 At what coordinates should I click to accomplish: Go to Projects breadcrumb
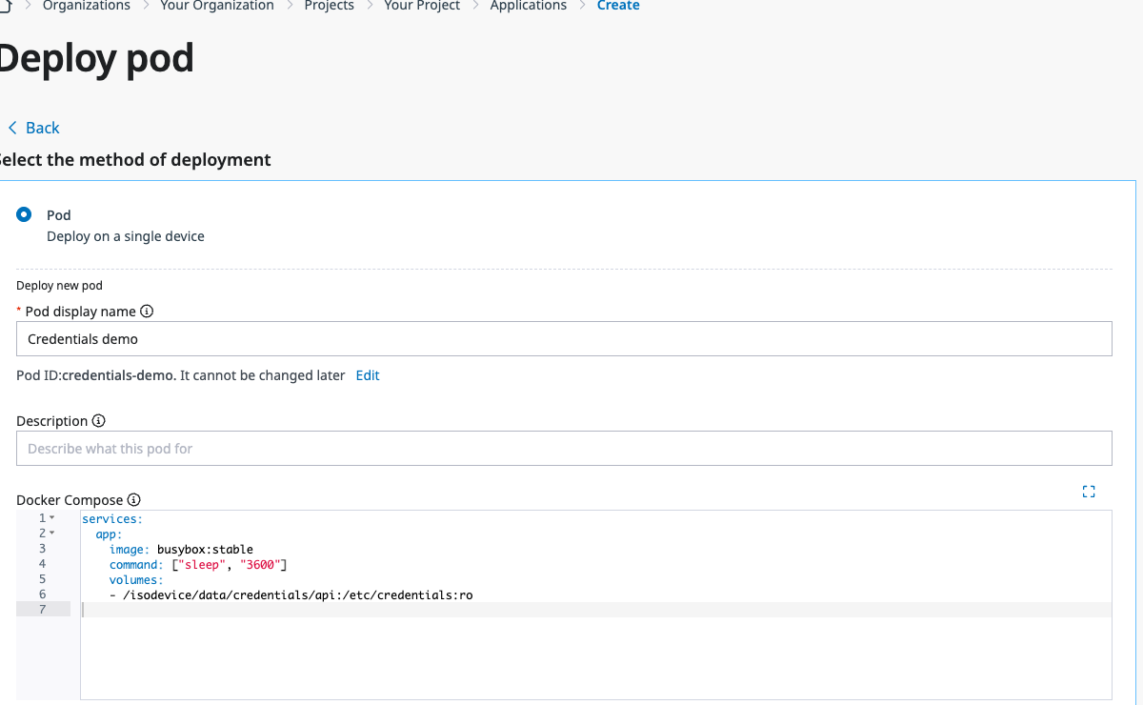click(330, 6)
